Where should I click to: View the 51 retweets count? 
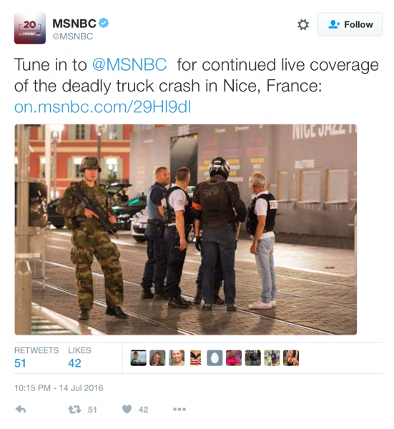(20, 363)
